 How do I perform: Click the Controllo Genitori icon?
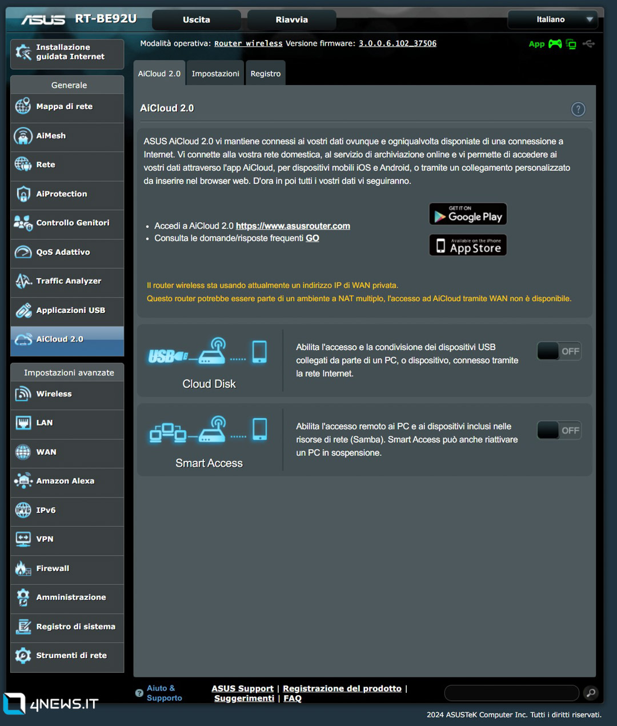[23, 223]
